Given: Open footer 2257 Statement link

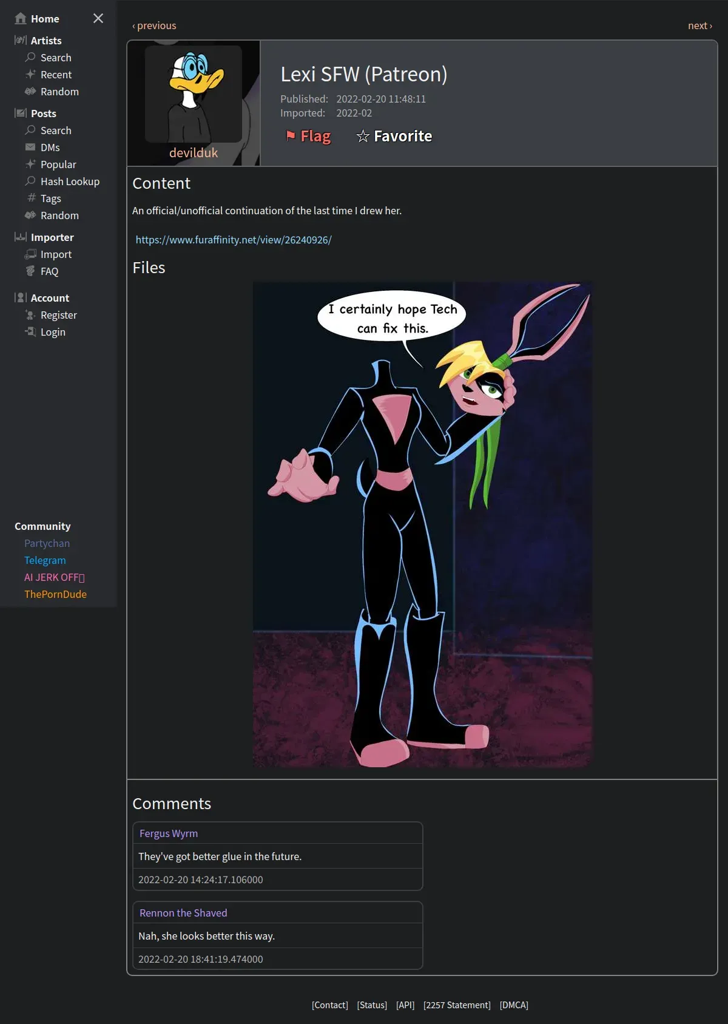Looking at the screenshot, I should pyautogui.click(x=457, y=1005).
